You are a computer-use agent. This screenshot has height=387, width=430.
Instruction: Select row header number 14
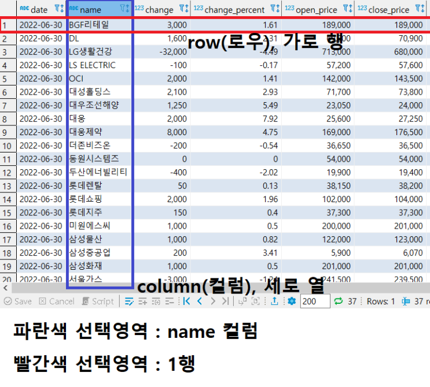tap(8, 199)
